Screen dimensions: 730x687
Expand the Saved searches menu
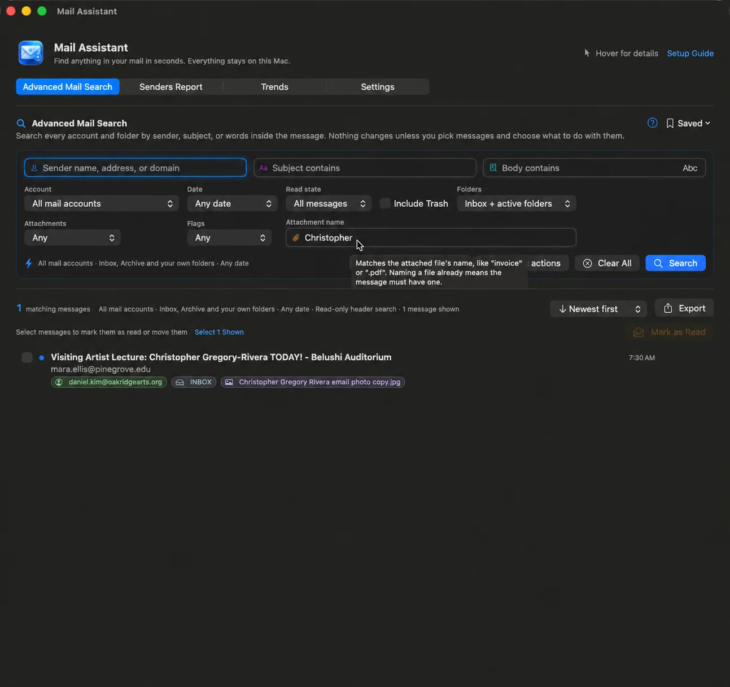click(688, 123)
